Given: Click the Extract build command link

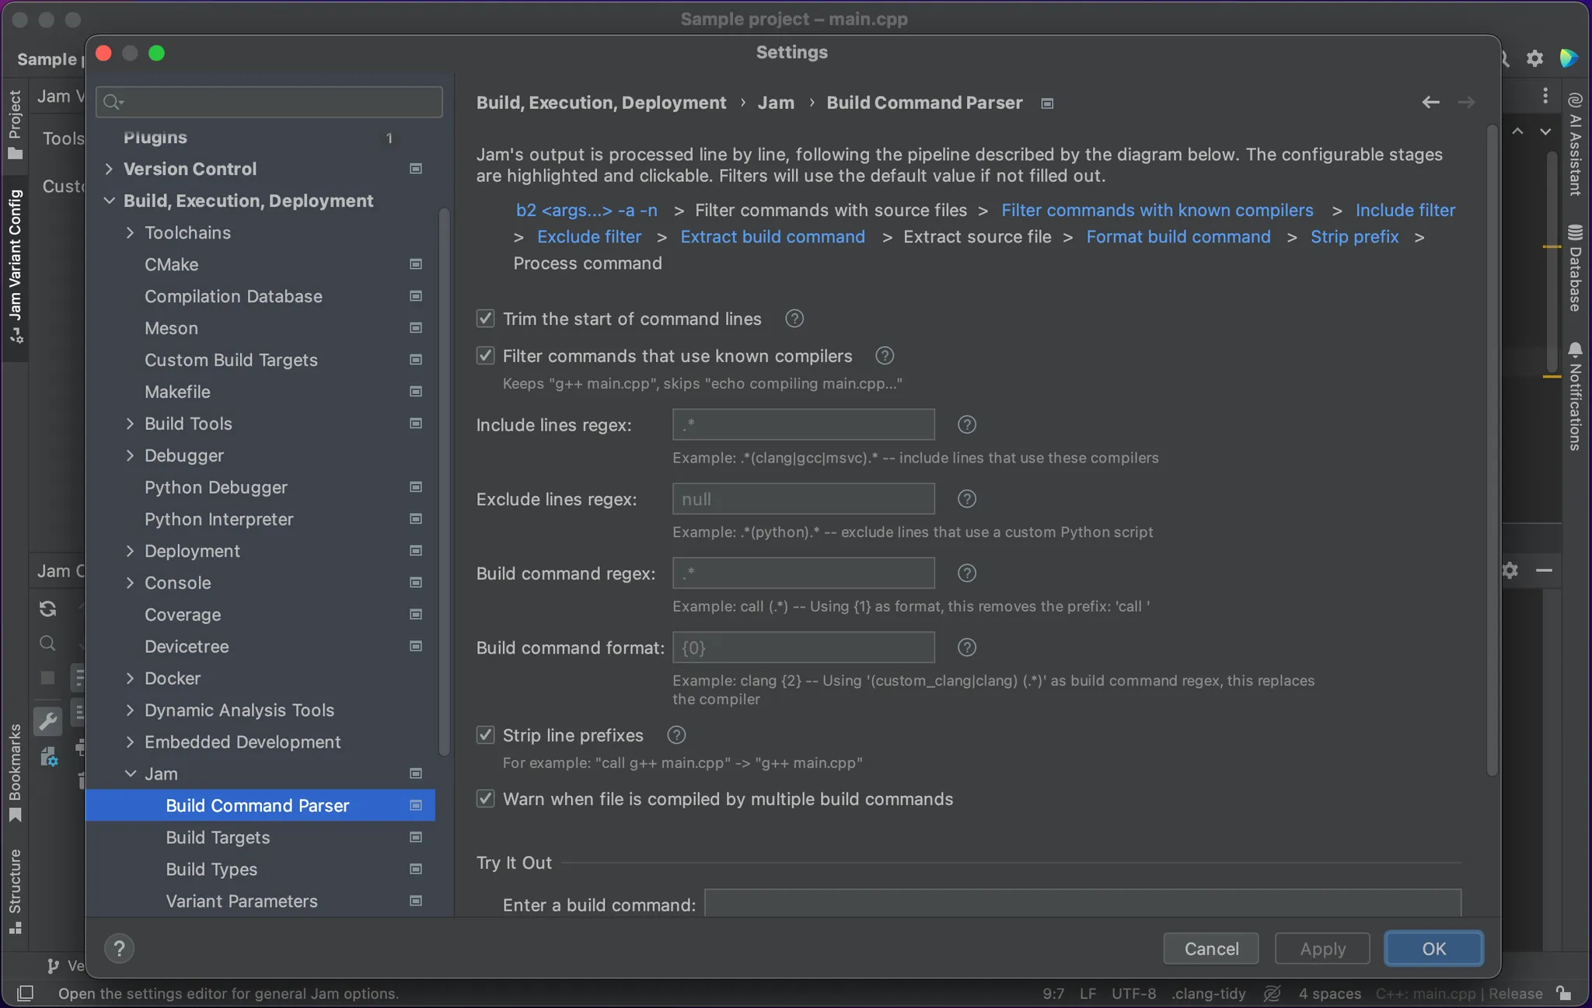Looking at the screenshot, I should (773, 237).
